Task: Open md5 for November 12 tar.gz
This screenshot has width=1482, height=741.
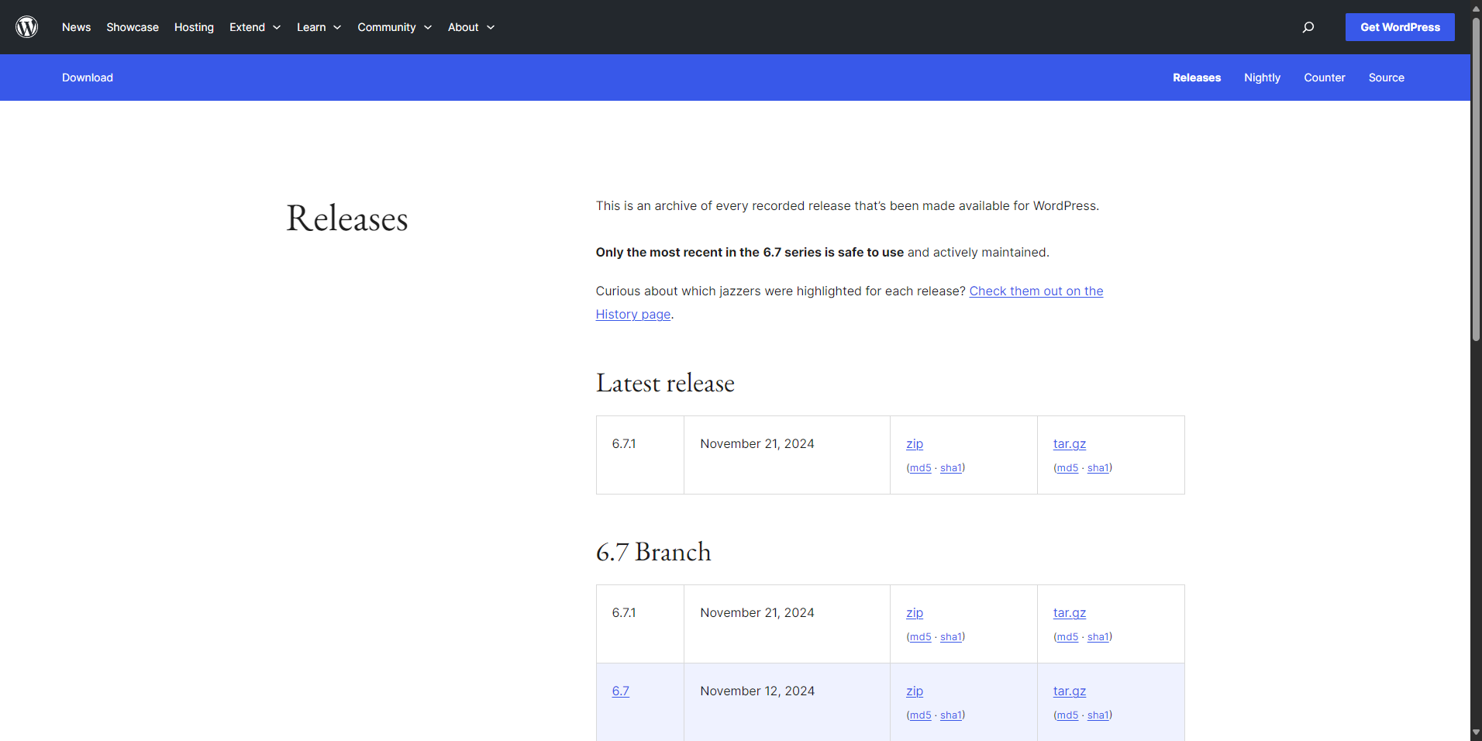Action: (1067, 715)
